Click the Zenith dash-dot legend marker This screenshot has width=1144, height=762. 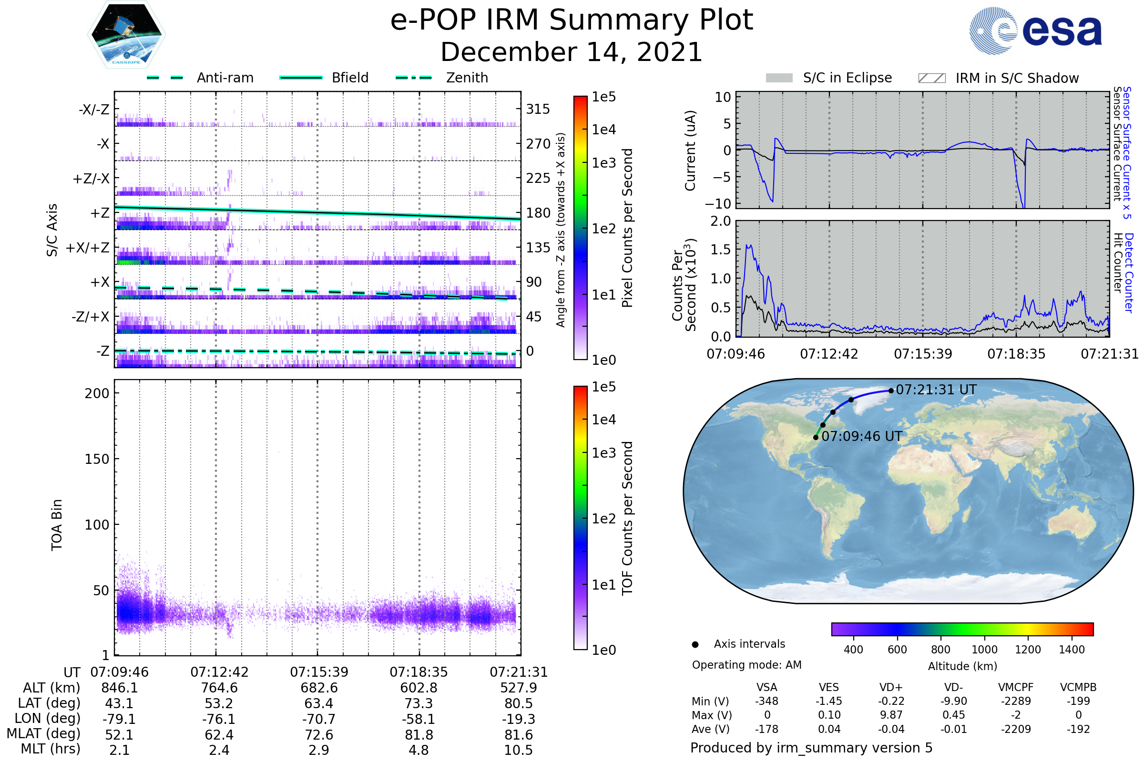pos(413,78)
